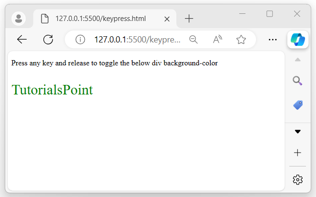Close the keypress.html tab
This screenshot has width=316, height=197.
click(x=167, y=19)
